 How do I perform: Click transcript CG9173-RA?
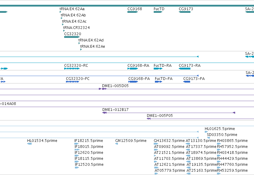(184, 69)
